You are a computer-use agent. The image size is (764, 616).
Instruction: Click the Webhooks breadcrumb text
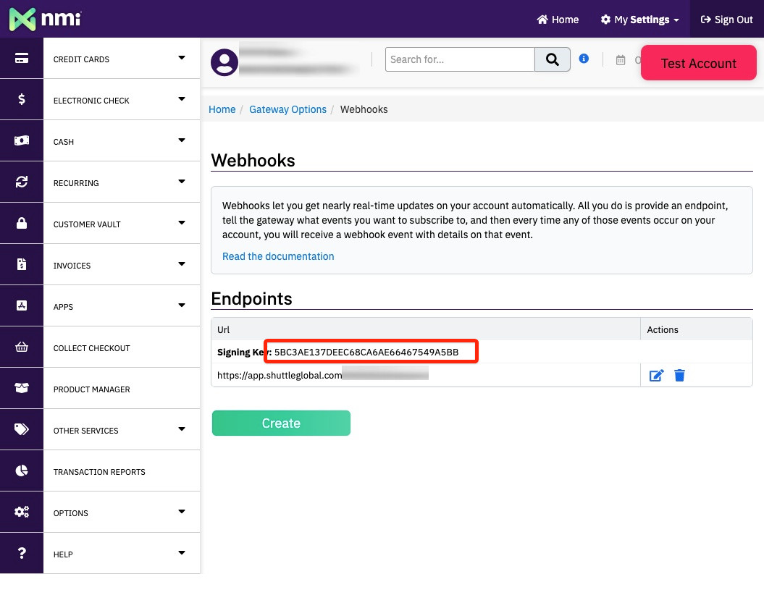click(364, 109)
